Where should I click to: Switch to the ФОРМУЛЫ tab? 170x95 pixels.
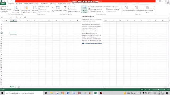(44, 4)
